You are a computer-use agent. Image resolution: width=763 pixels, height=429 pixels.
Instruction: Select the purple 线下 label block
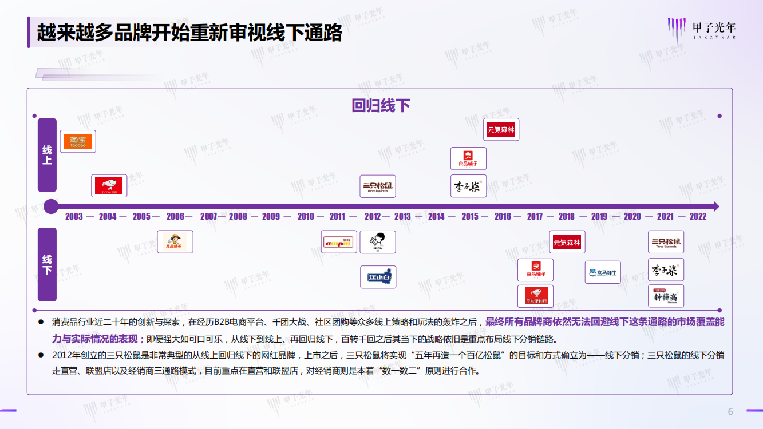coord(47,264)
